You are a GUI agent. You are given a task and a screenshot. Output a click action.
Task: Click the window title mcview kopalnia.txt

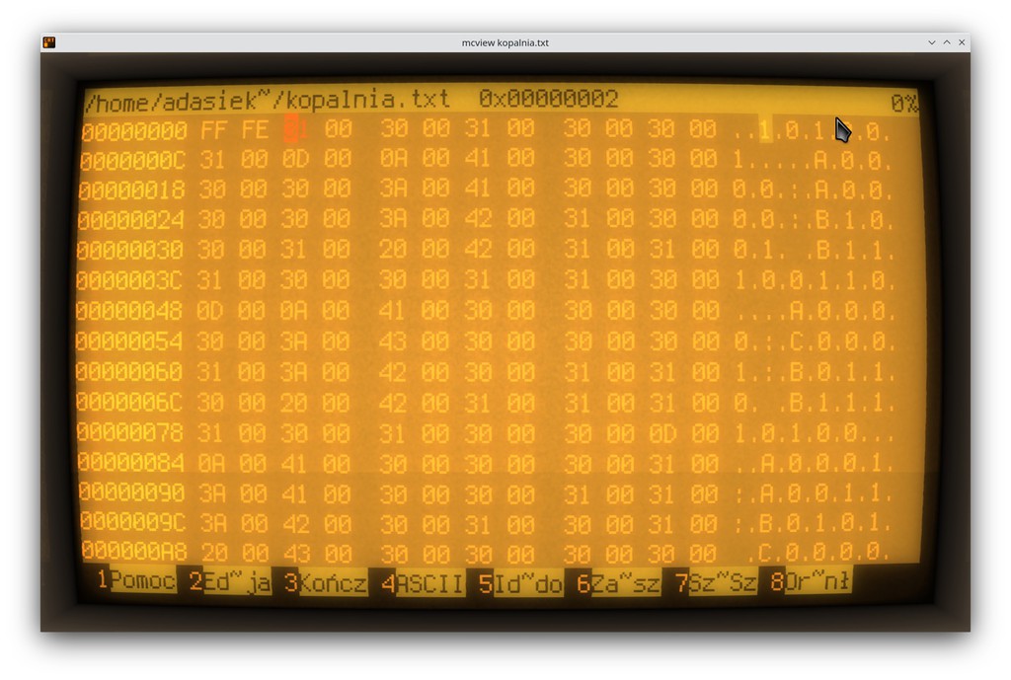tap(505, 42)
